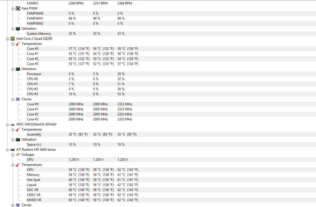This screenshot has width=316, height=207.
Task: Collapse the hard drive Temperatures section
Action: pos(13,130)
